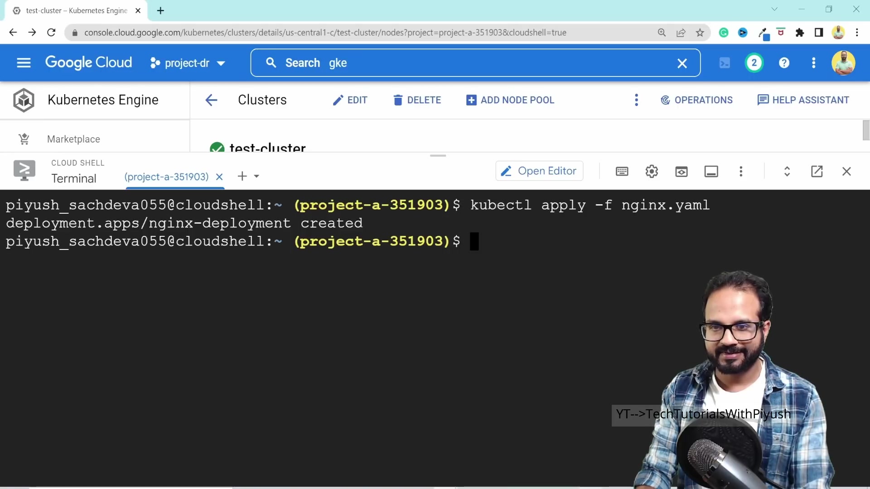Bookmark this tab with star
870x489 pixels.
click(700, 33)
